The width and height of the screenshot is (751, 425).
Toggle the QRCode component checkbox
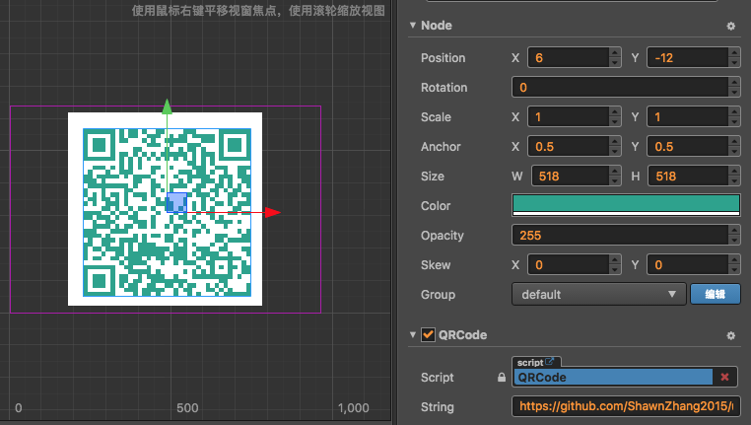click(x=428, y=334)
